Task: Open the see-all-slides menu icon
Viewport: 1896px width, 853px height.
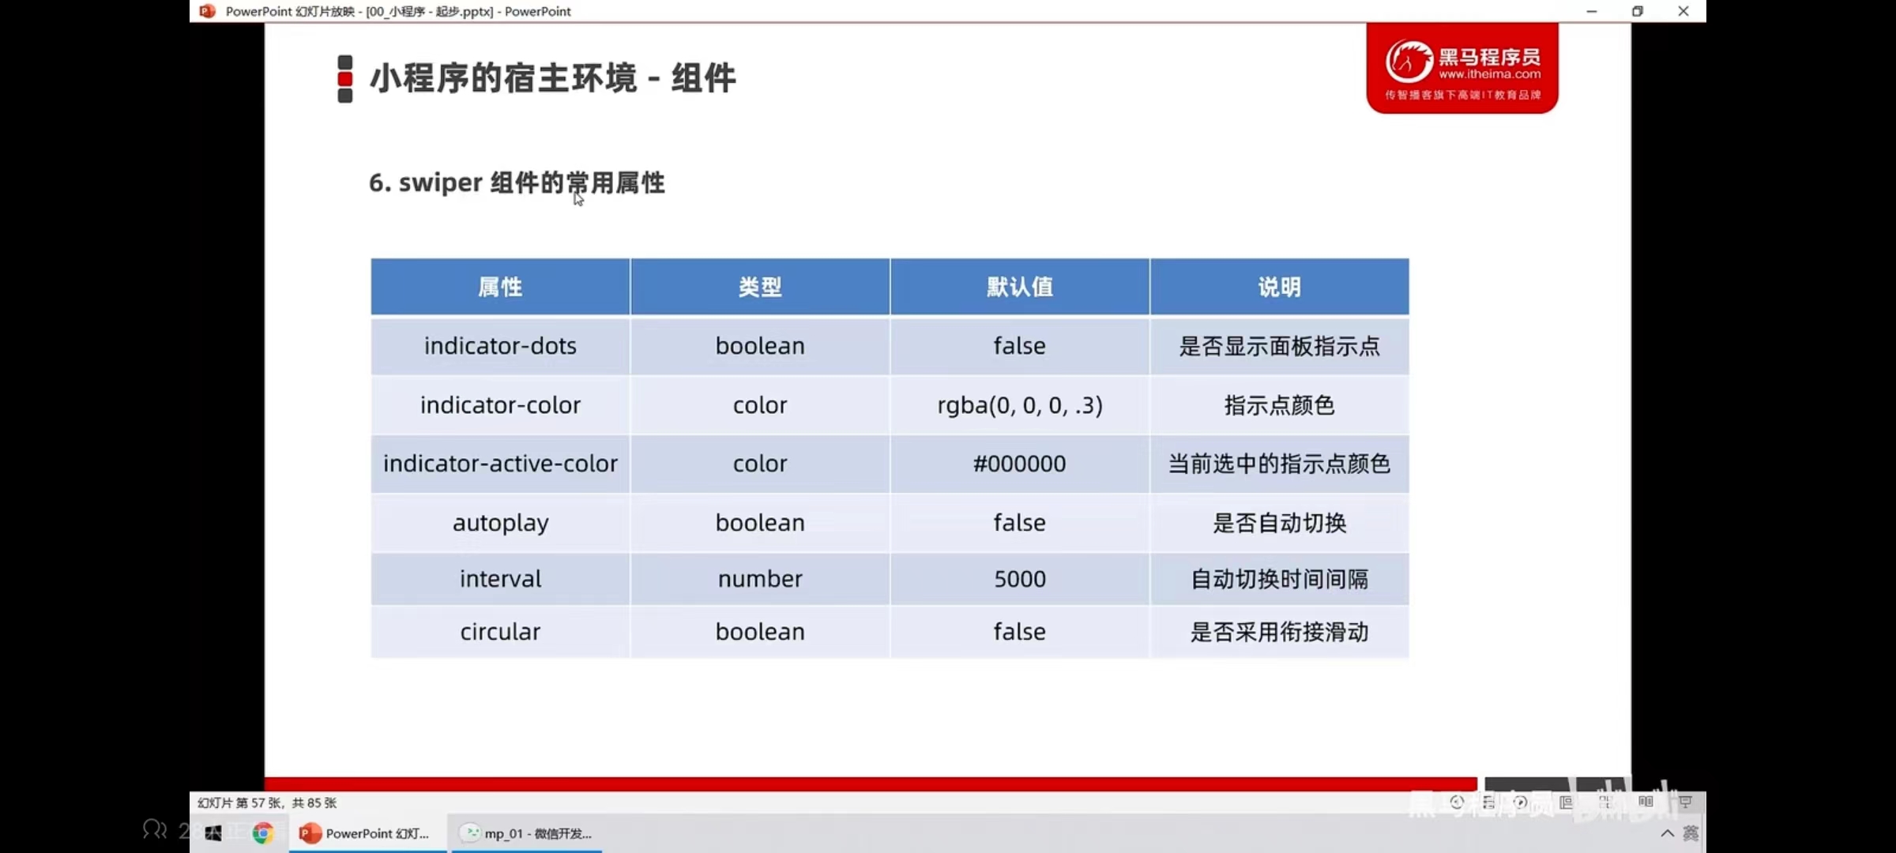Action: [1489, 802]
